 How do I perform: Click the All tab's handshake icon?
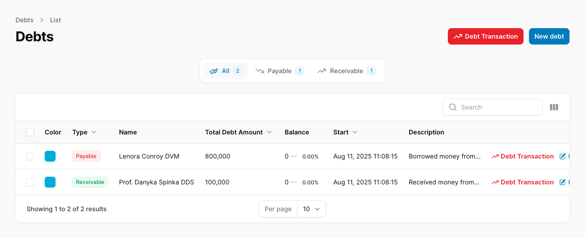point(214,71)
